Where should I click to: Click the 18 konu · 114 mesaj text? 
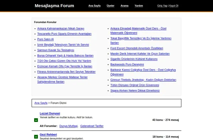pyautogui.click(x=165, y=137)
